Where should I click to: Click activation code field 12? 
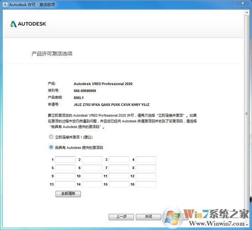tap(146, 176)
